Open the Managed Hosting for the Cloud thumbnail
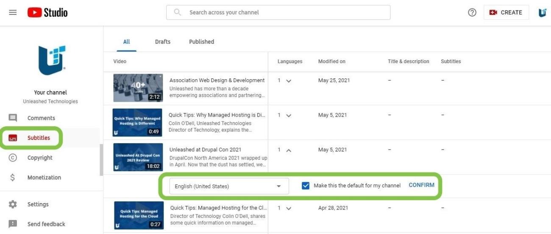Screen dimensions: 551x234 tap(139, 215)
